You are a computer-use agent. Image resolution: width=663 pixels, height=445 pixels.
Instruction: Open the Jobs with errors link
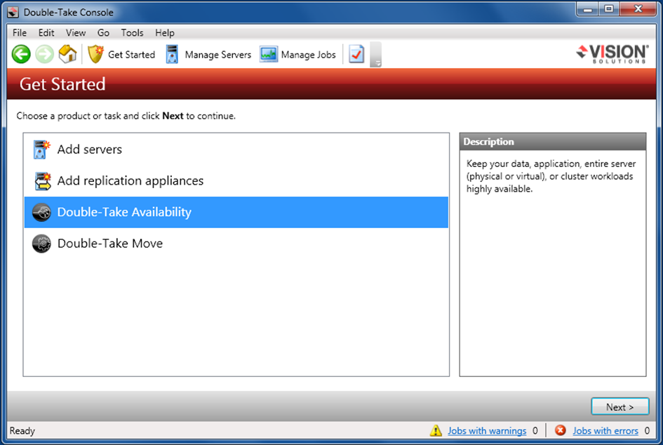point(605,431)
